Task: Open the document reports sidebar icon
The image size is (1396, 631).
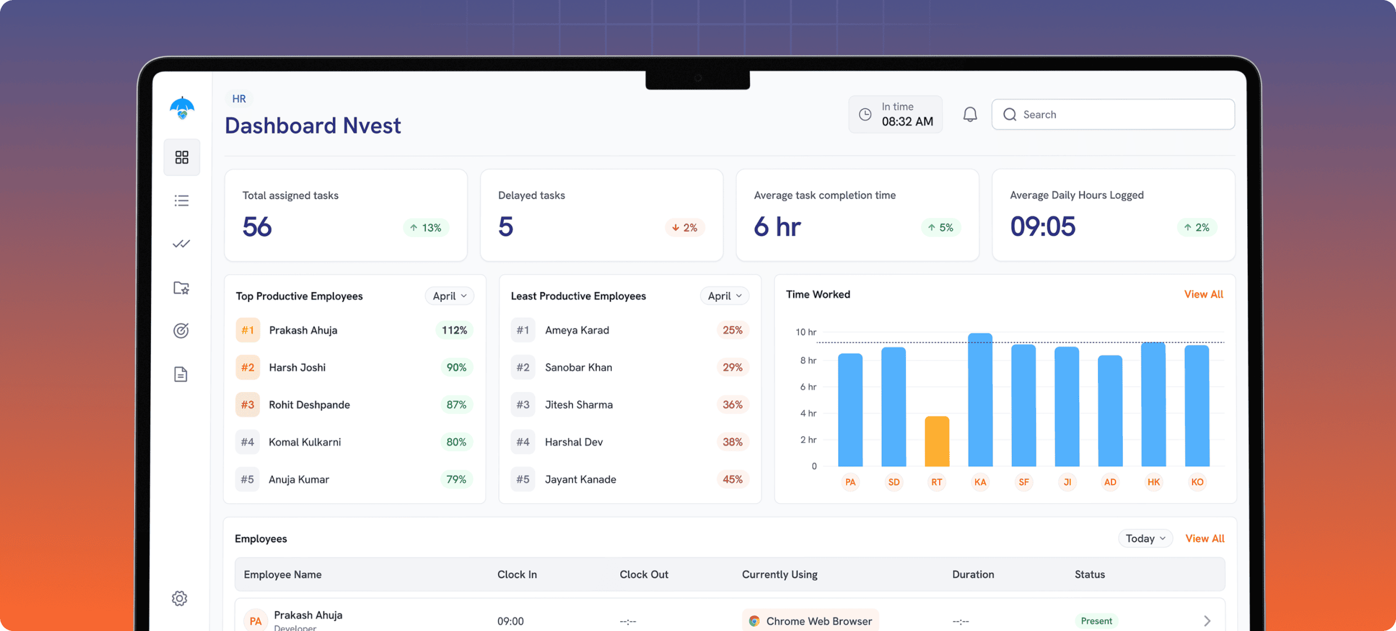Action: [181, 374]
